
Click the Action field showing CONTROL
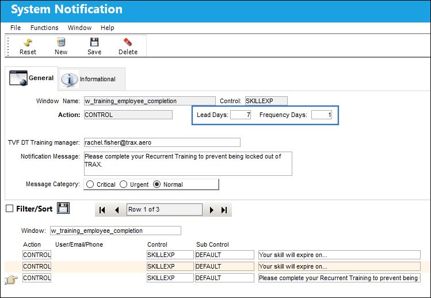point(128,115)
